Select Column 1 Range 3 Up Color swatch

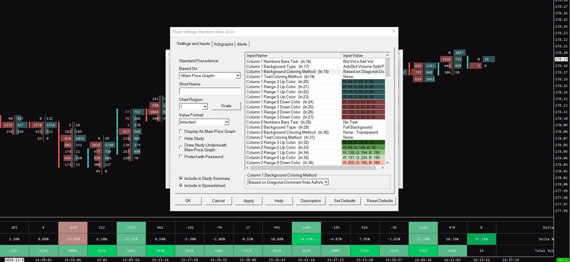[363, 82]
